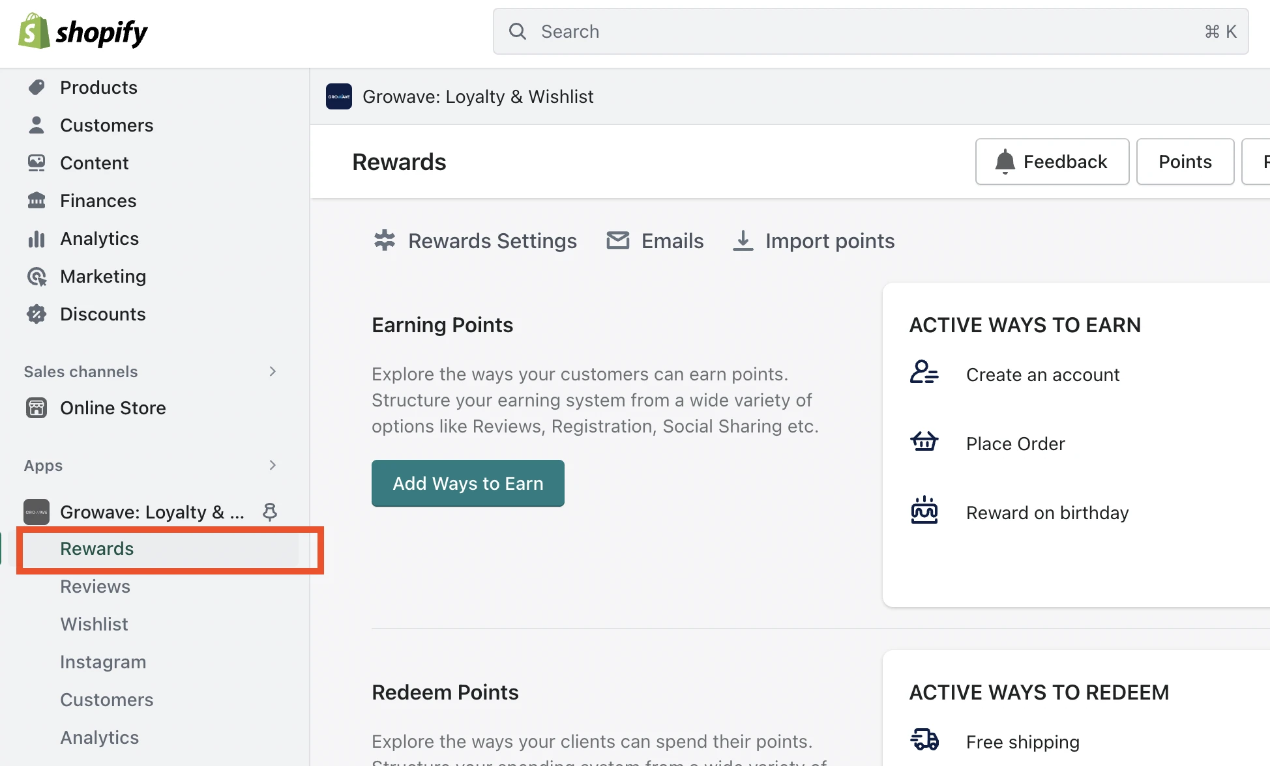1270x766 pixels.
Task: Click ACTIVE WAYS TO EARN title
Action: [1026, 324]
